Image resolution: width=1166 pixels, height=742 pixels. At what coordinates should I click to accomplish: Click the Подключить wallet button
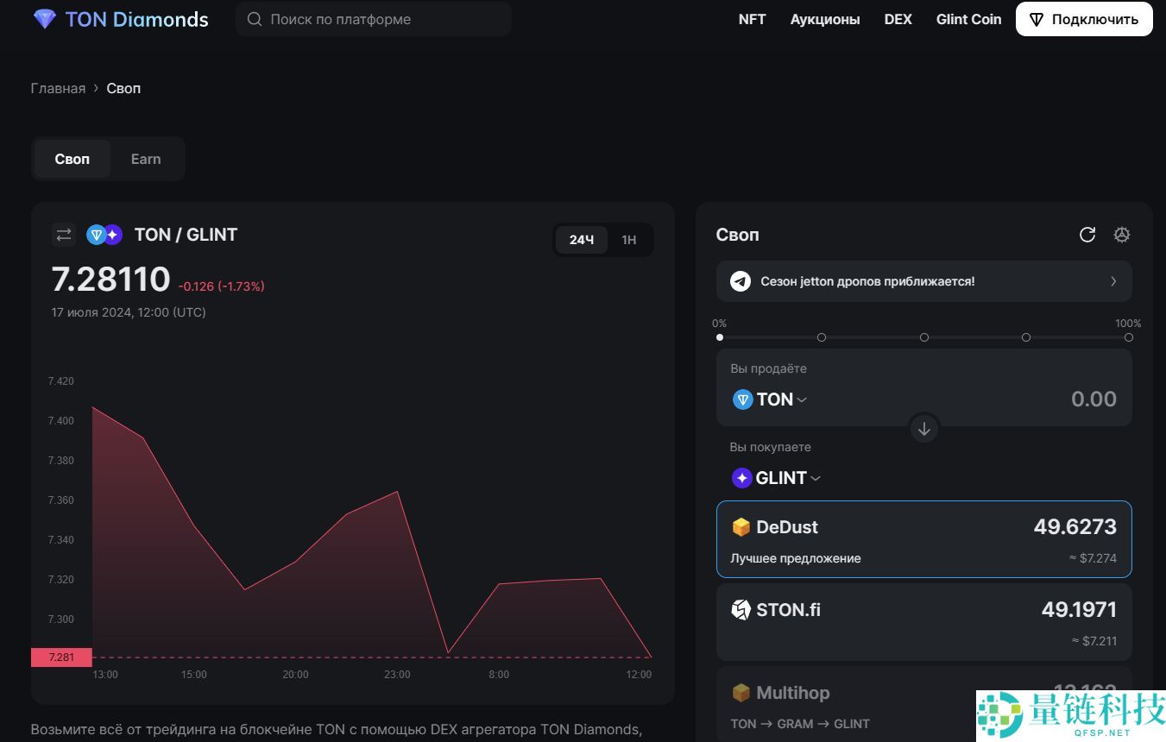1084,19
